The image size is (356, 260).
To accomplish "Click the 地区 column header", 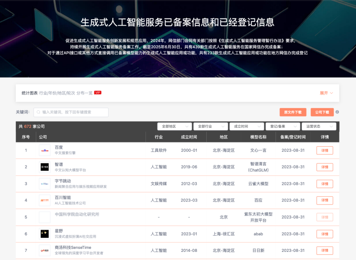I will pos(224,137).
